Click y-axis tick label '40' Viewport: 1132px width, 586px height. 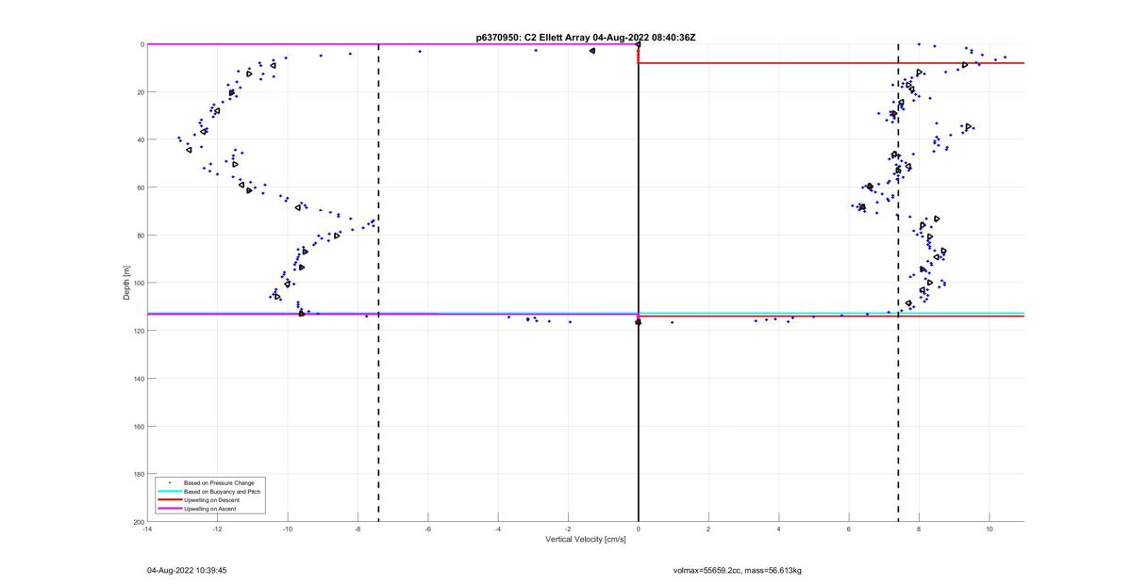click(140, 139)
